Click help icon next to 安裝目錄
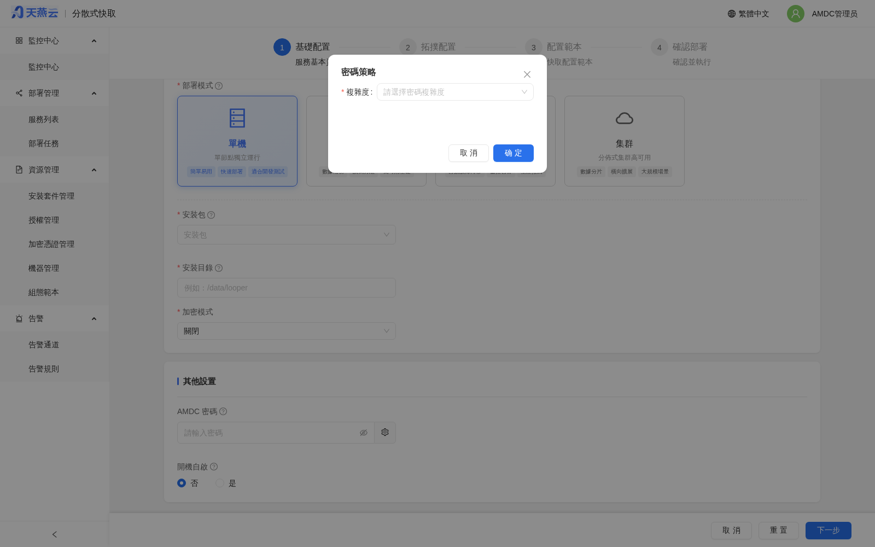The width and height of the screenshot is (875, 547). tap(219, 268)
